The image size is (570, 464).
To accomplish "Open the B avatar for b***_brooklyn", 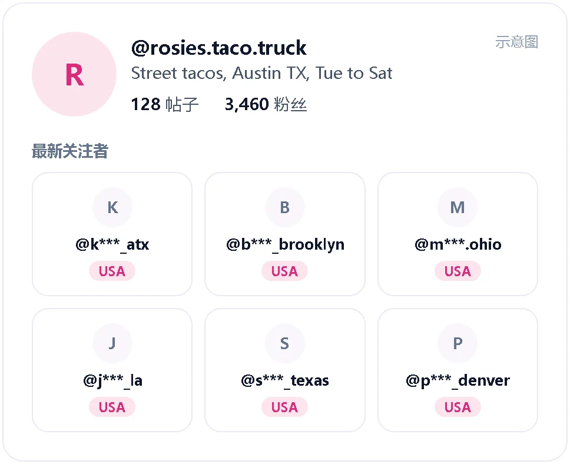I will point(284,207).
